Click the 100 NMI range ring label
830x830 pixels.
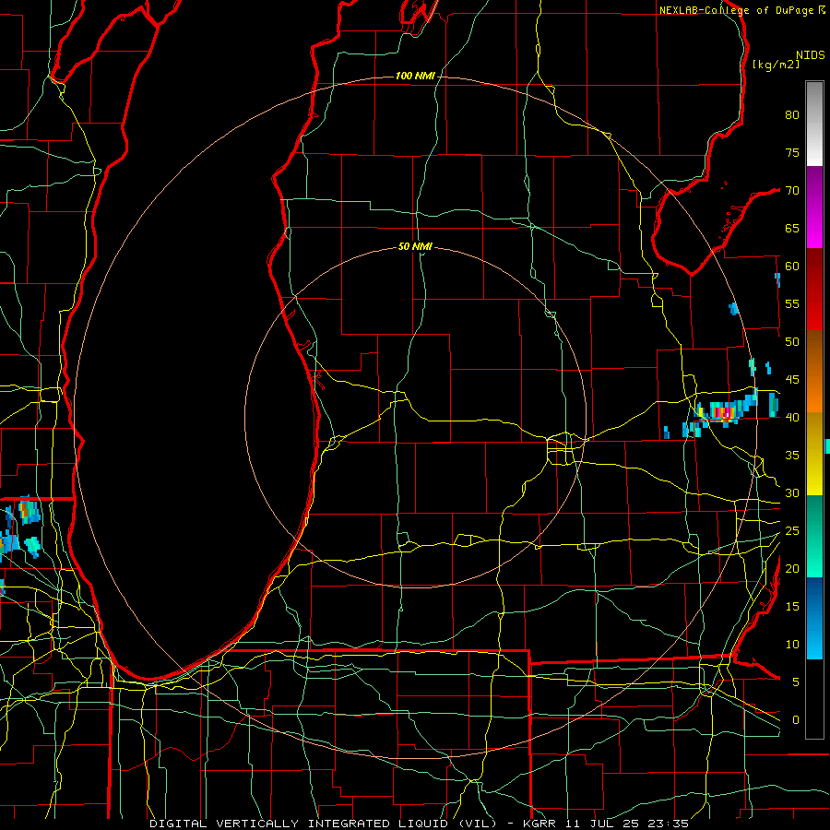click(x=415, y=77)
